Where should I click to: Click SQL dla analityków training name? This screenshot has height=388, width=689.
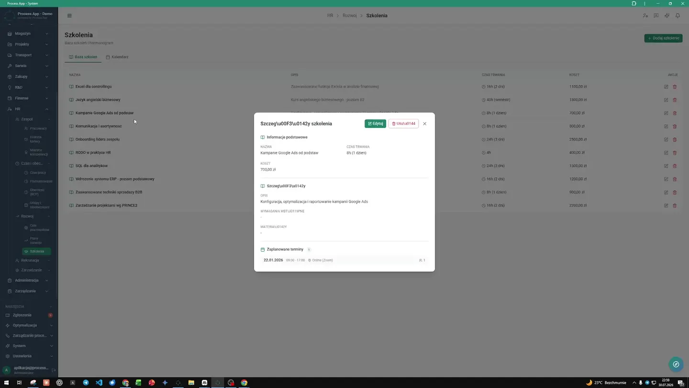pyautogui.click(x=91, y=166)
